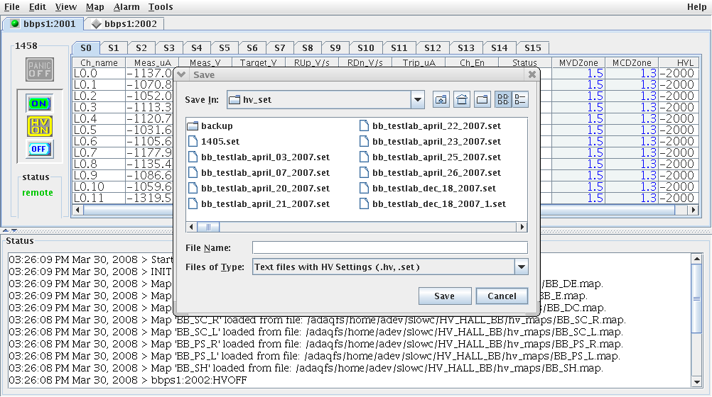
Task: Open the View menu
Action: [x=66, y=7]
